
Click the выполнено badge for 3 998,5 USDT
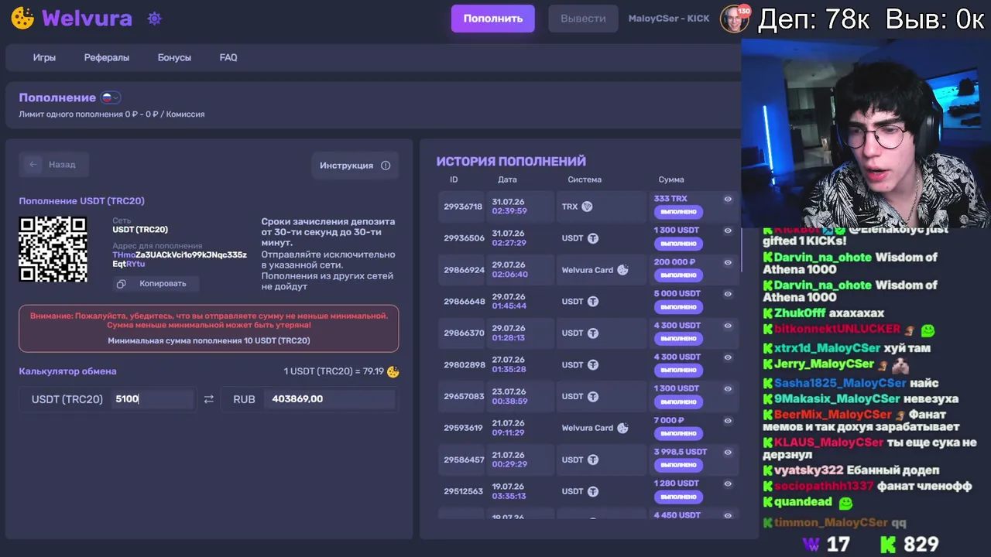point(678,465)
